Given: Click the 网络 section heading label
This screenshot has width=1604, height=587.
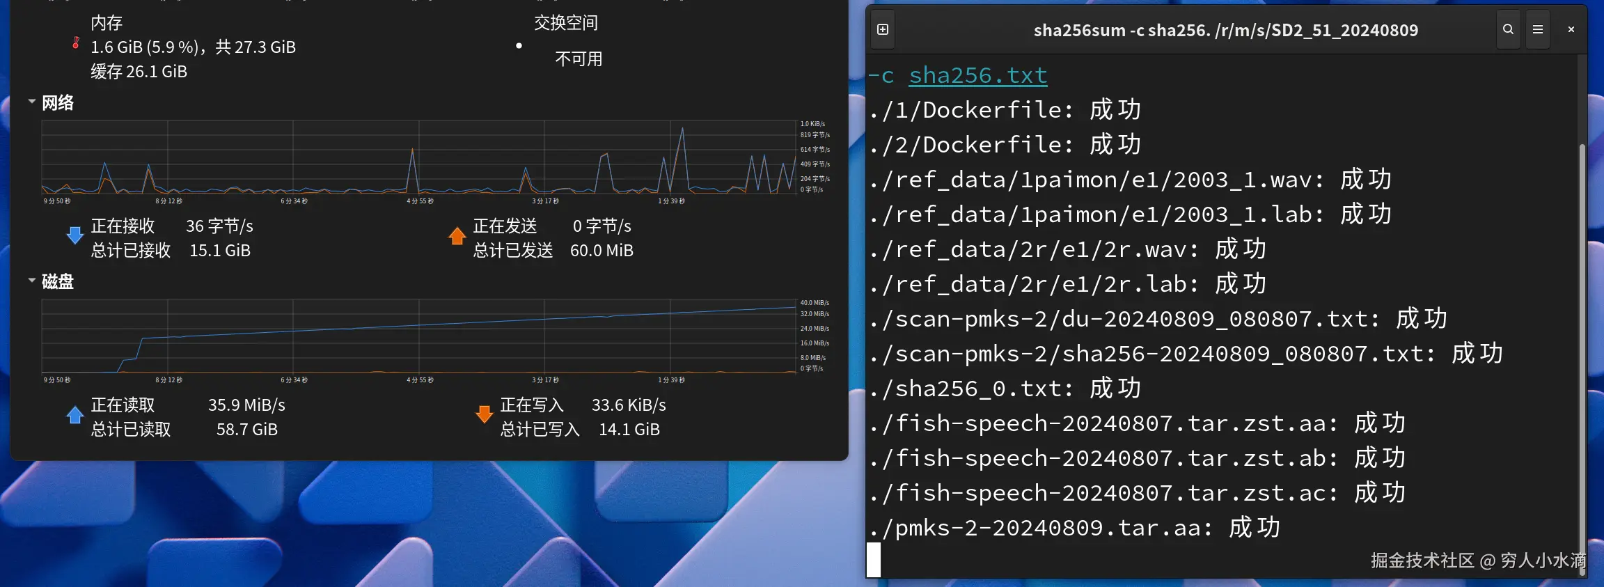Looking at the screenshot, I should [58, 103].
